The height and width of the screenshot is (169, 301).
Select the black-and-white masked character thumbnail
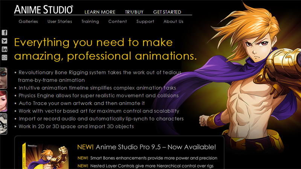(x=3, y=124)
